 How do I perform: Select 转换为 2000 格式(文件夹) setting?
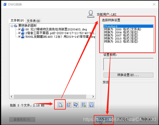point(123,29)
